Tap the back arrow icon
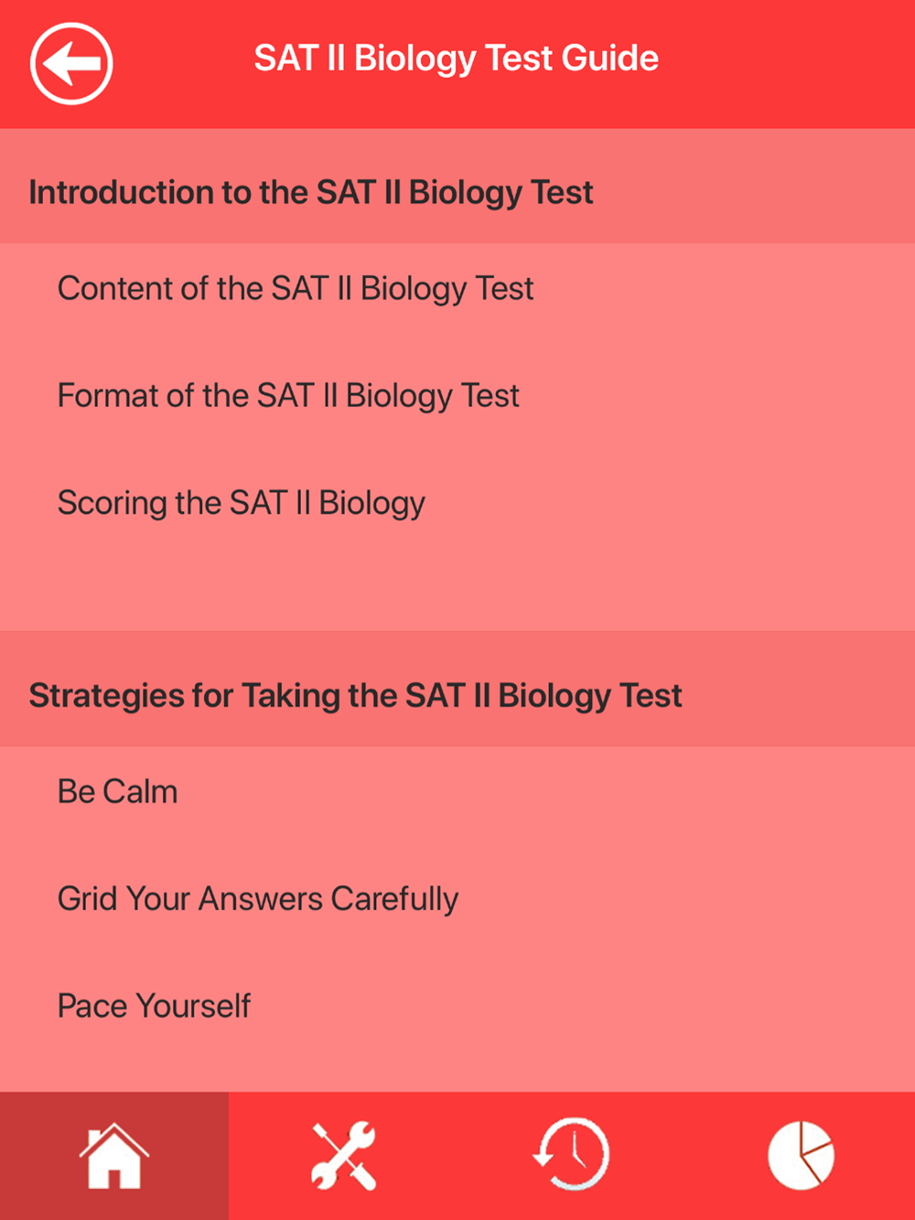 click(71, 64)
